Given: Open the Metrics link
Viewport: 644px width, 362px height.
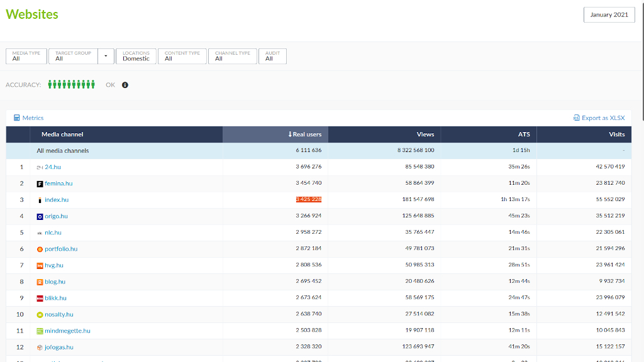Looking at the screenshot, I should (x=33, y=118).
